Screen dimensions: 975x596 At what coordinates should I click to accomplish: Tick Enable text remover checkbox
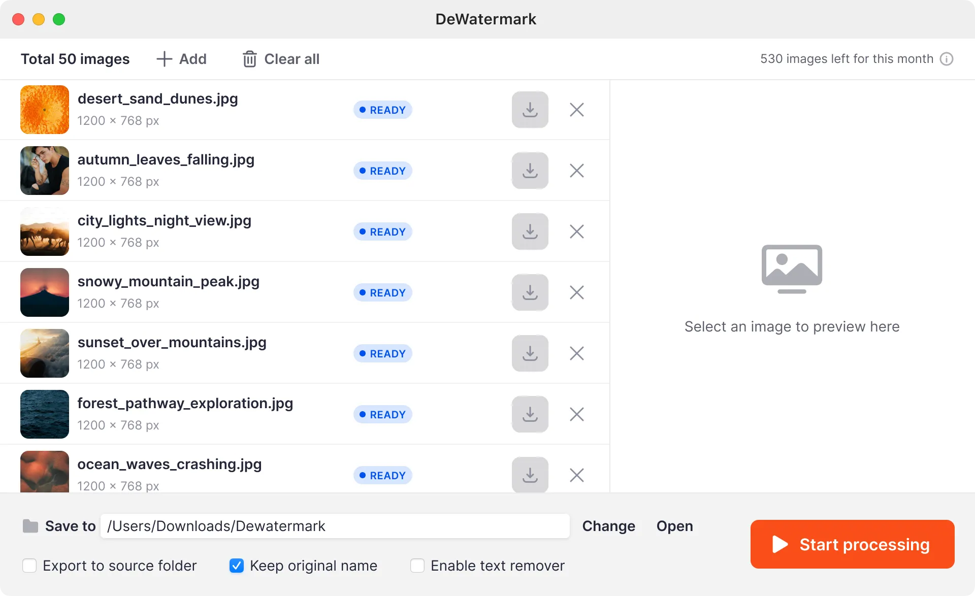point(417,566)
